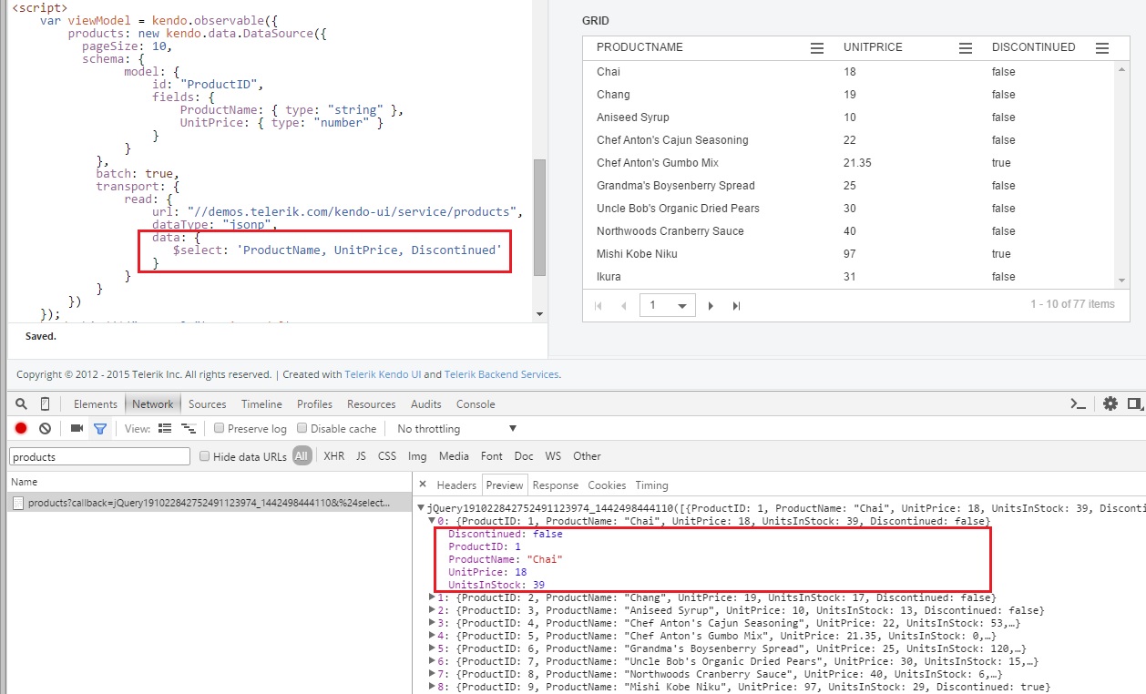This screenshot has height=694, width=1146.
Task: Go to the next grid page
Action: [711, 306]
